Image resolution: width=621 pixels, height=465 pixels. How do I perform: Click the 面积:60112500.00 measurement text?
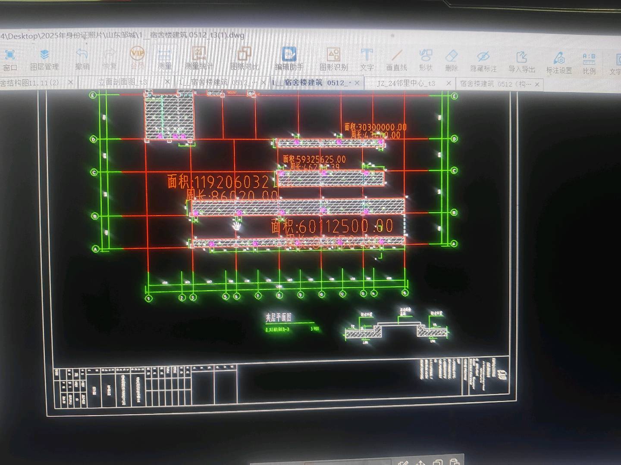[332, 226]
